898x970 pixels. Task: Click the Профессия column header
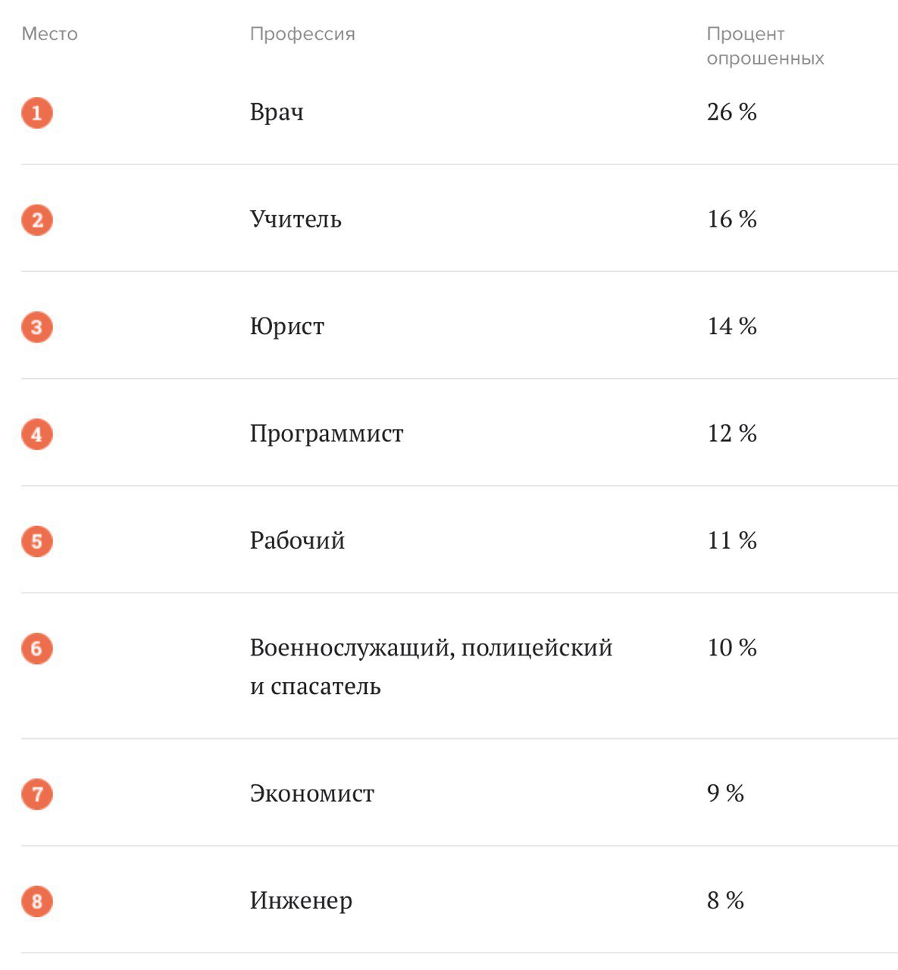302,34
